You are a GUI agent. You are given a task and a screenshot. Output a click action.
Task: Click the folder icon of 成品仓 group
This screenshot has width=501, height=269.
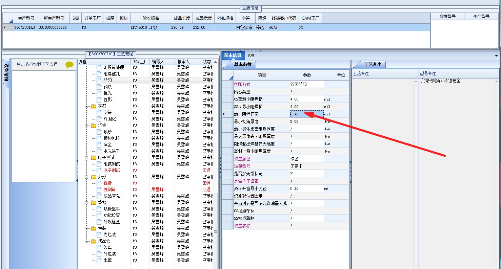pyautogui.click(x=94, y=241)
